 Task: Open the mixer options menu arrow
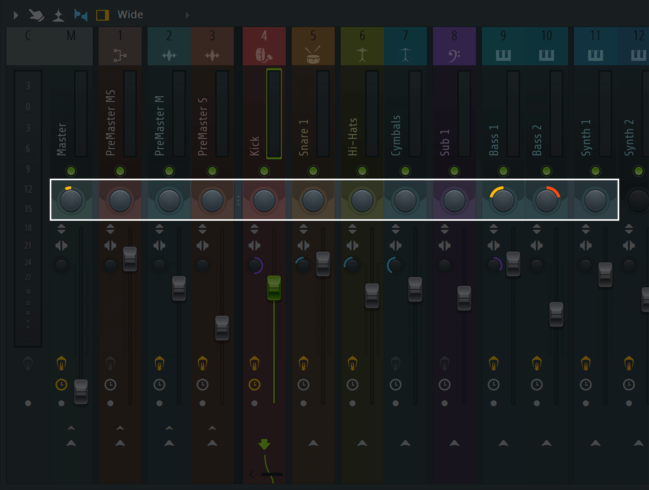[16, 15]
